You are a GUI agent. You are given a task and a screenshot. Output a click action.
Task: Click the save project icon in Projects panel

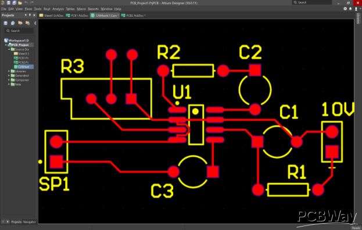click(6, 23)
